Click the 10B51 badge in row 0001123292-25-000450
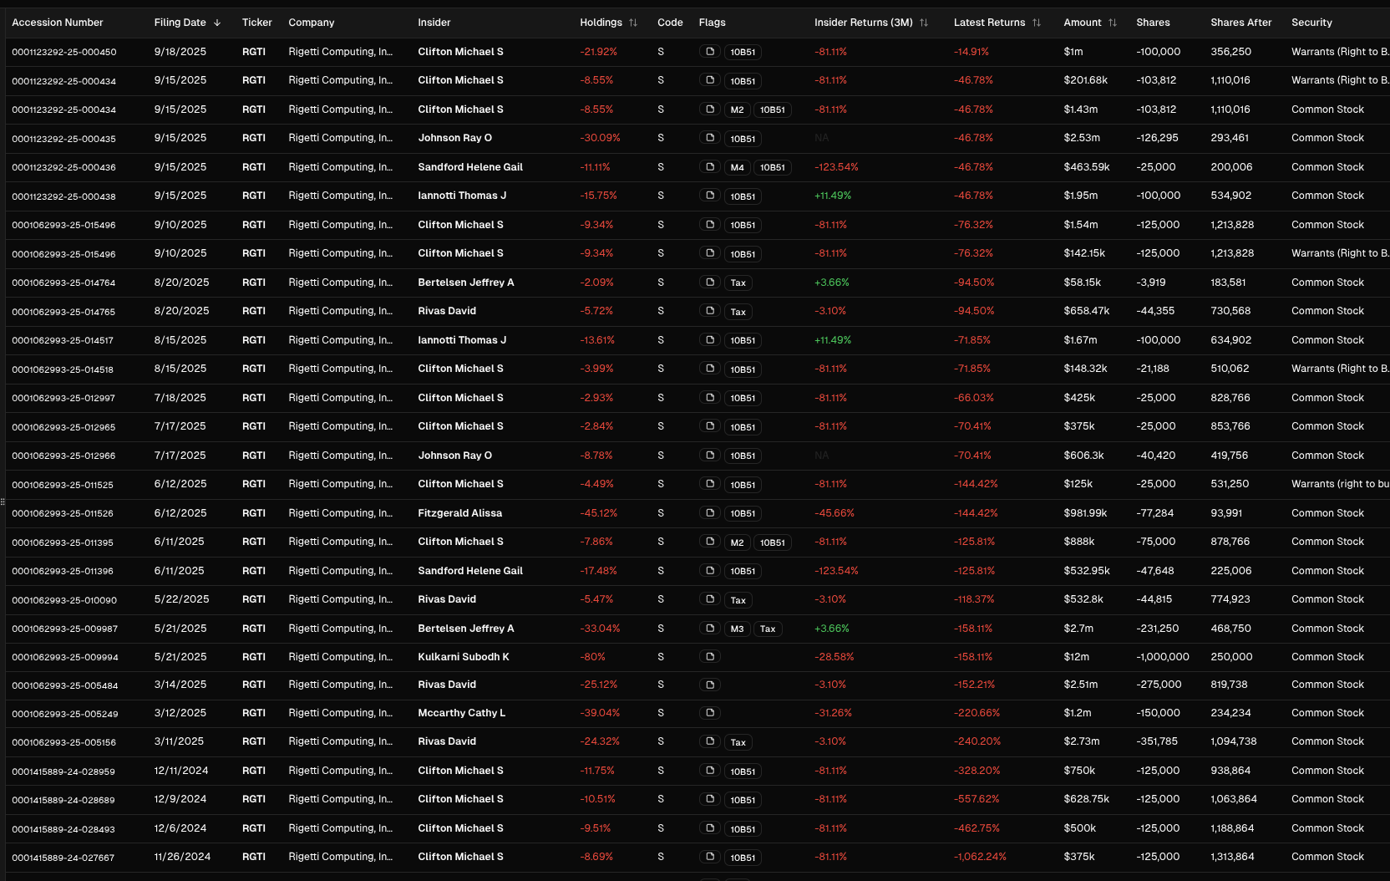1390x881 pixels. point(743,52)
